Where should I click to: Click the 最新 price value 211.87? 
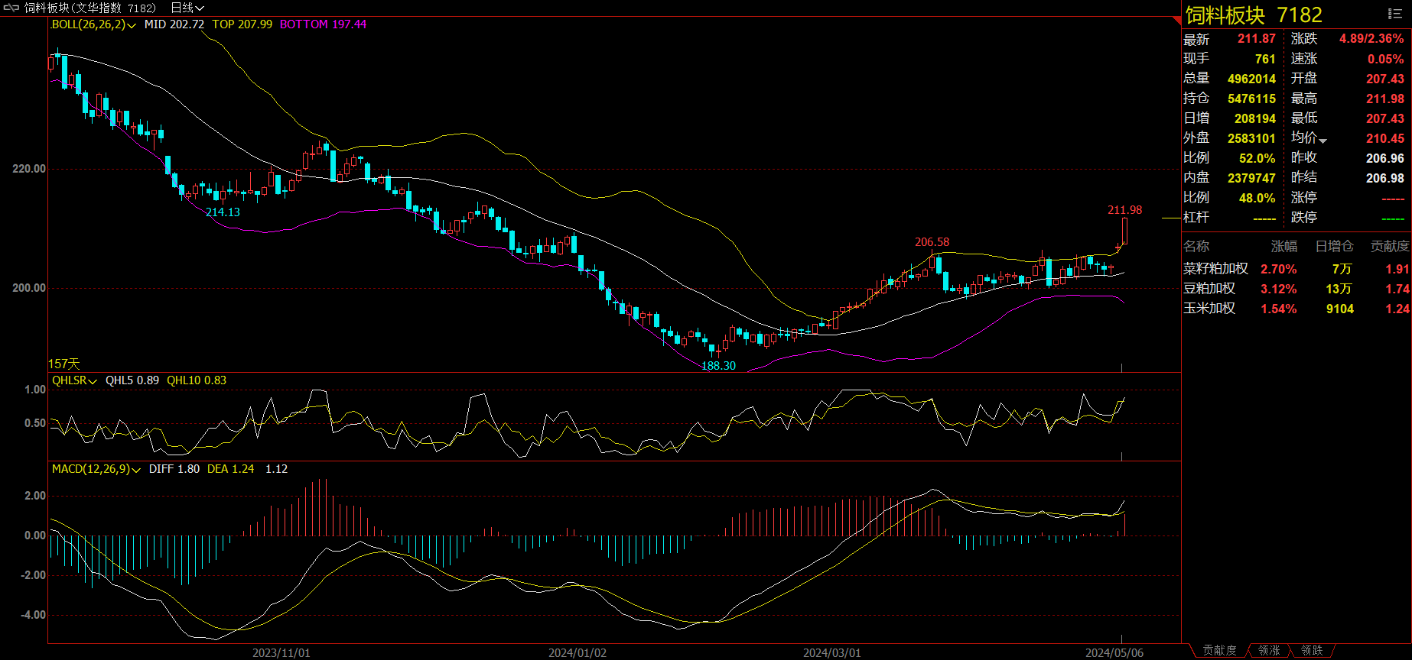pyautogui.click(x=1257, y=39)
